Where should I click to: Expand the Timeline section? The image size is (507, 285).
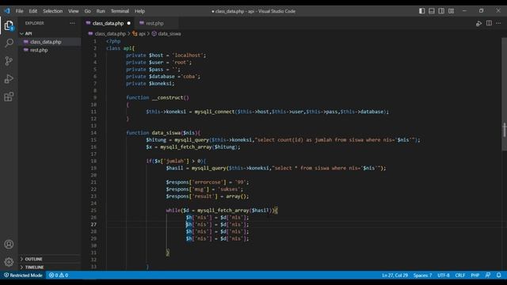click(x=34, y=268)
